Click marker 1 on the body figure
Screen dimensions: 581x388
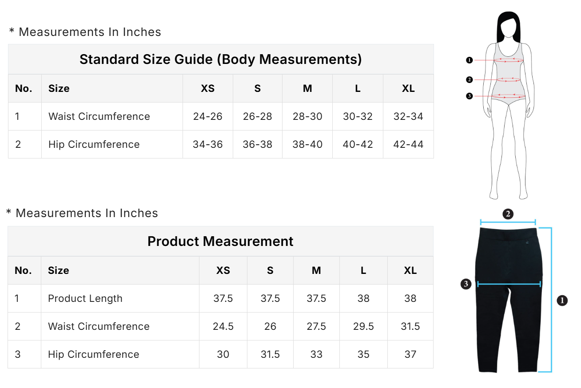click(x=470, y=60)
